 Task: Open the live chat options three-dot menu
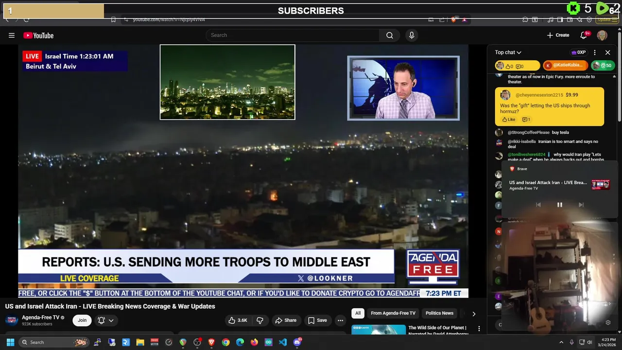[595, 52]
